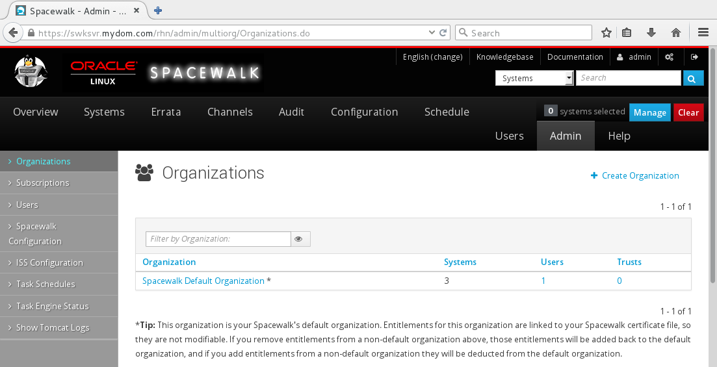Click the English (change) language link
This screenshot has width=717, height=367.
pos(432,57)
